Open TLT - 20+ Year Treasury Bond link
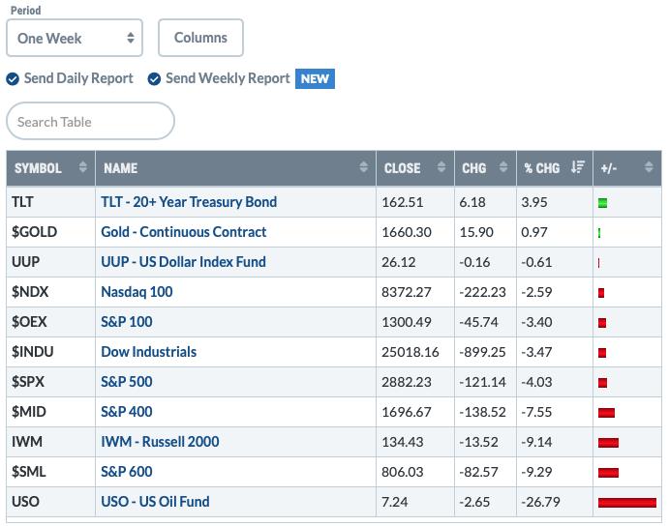This screenshot has height=526, width=669. 189,202
